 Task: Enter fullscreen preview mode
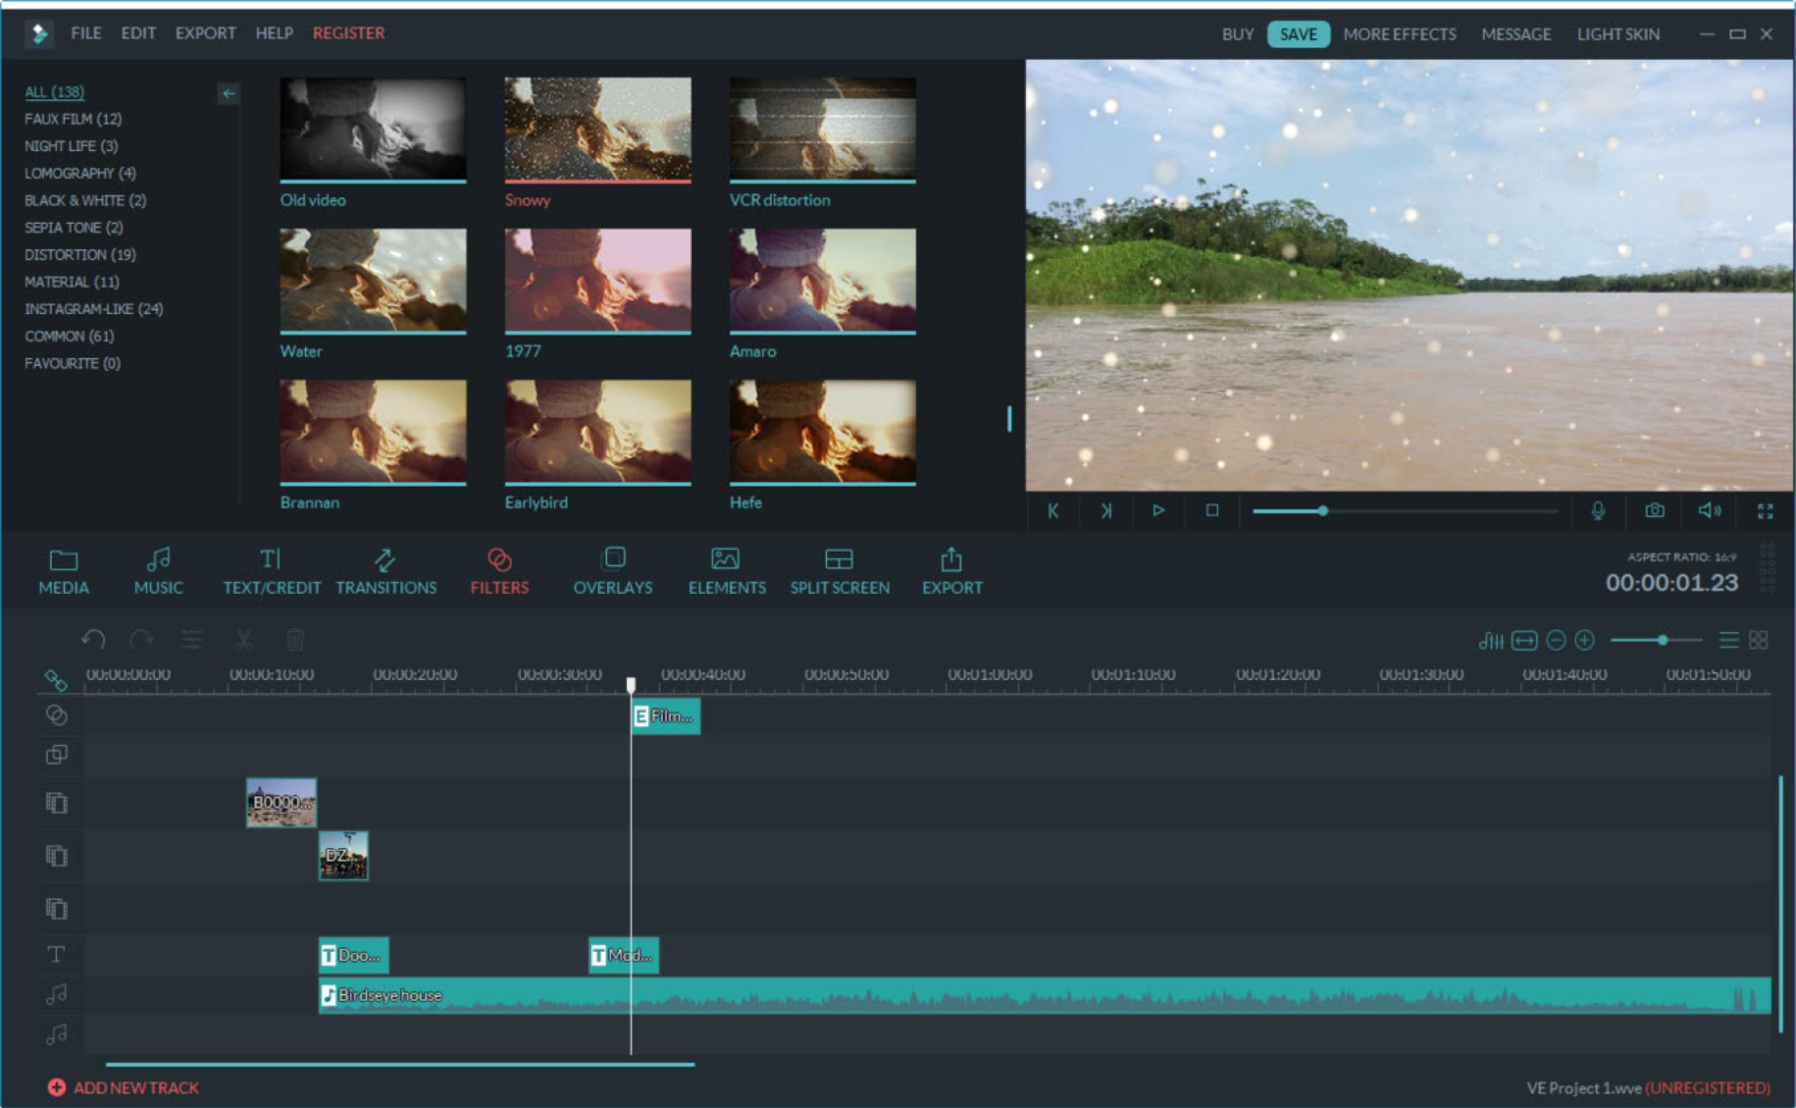1765,511
